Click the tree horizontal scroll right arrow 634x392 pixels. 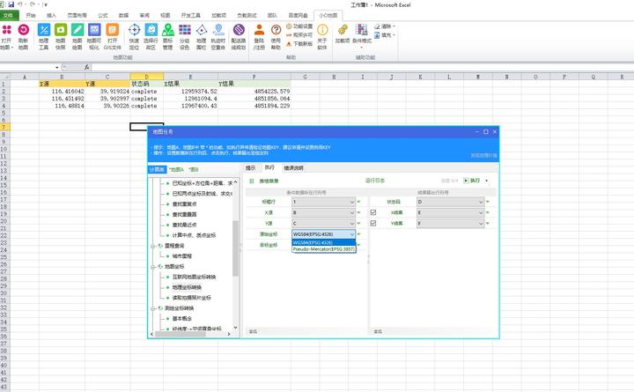click(229, 334)
